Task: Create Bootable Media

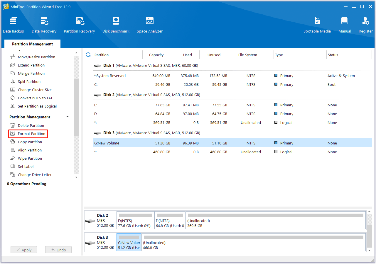Action: pos(317,25)
